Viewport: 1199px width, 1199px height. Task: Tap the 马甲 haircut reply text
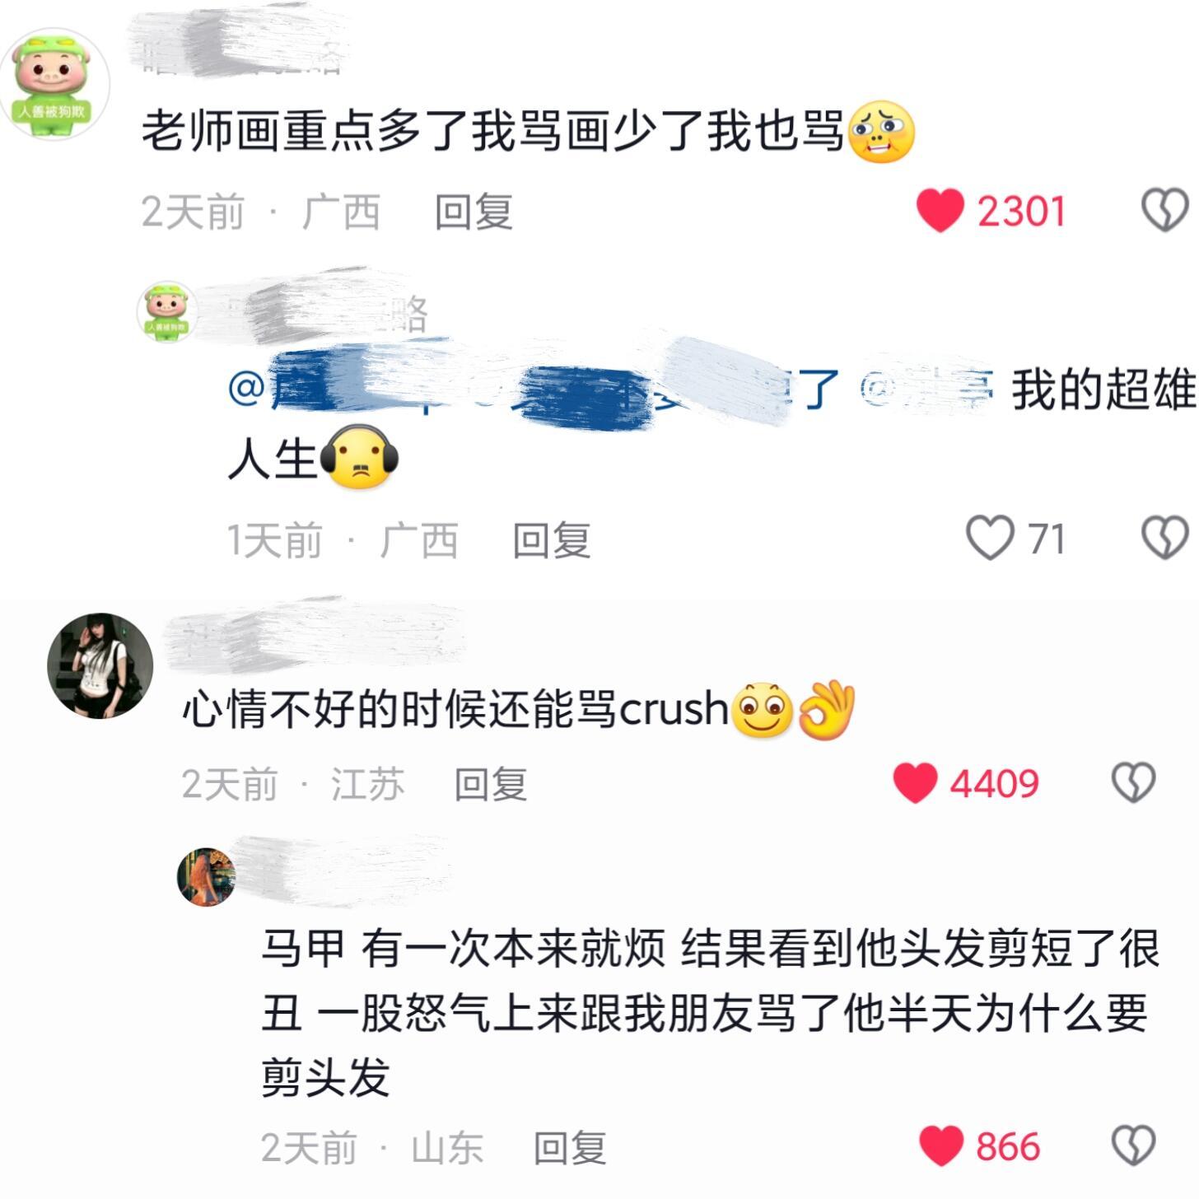click(711, 1013)
